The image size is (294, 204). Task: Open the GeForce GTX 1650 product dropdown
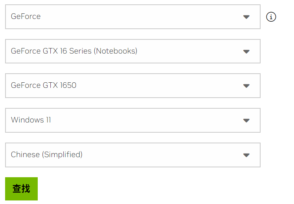tap(132, 85)
